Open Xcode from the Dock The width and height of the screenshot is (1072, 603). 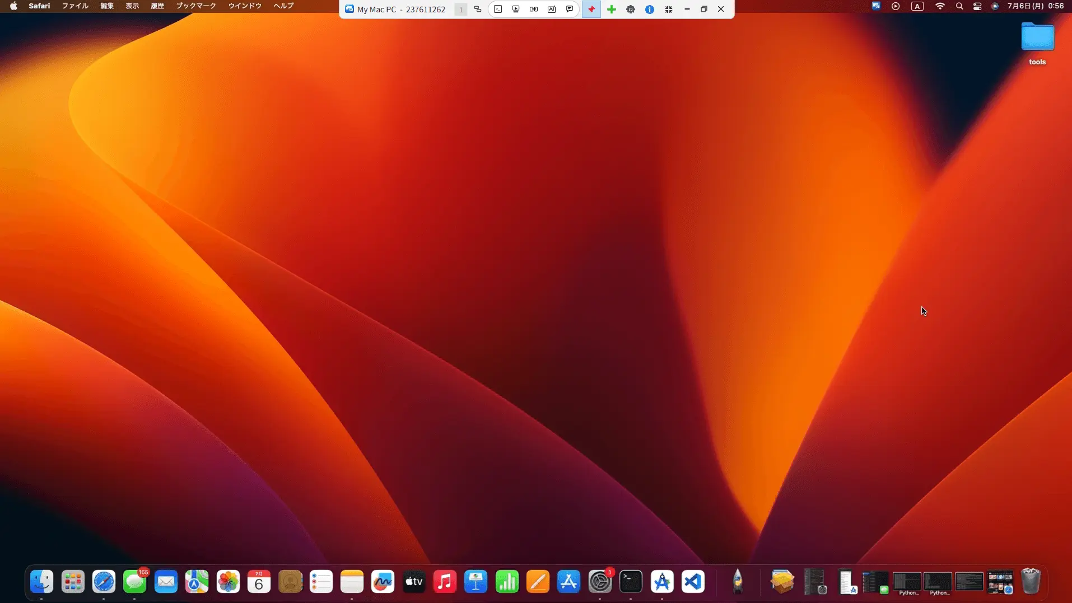tap(662, 582)
